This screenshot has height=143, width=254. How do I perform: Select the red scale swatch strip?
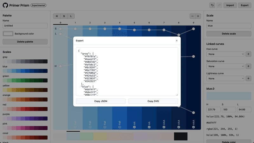(25, 109)
